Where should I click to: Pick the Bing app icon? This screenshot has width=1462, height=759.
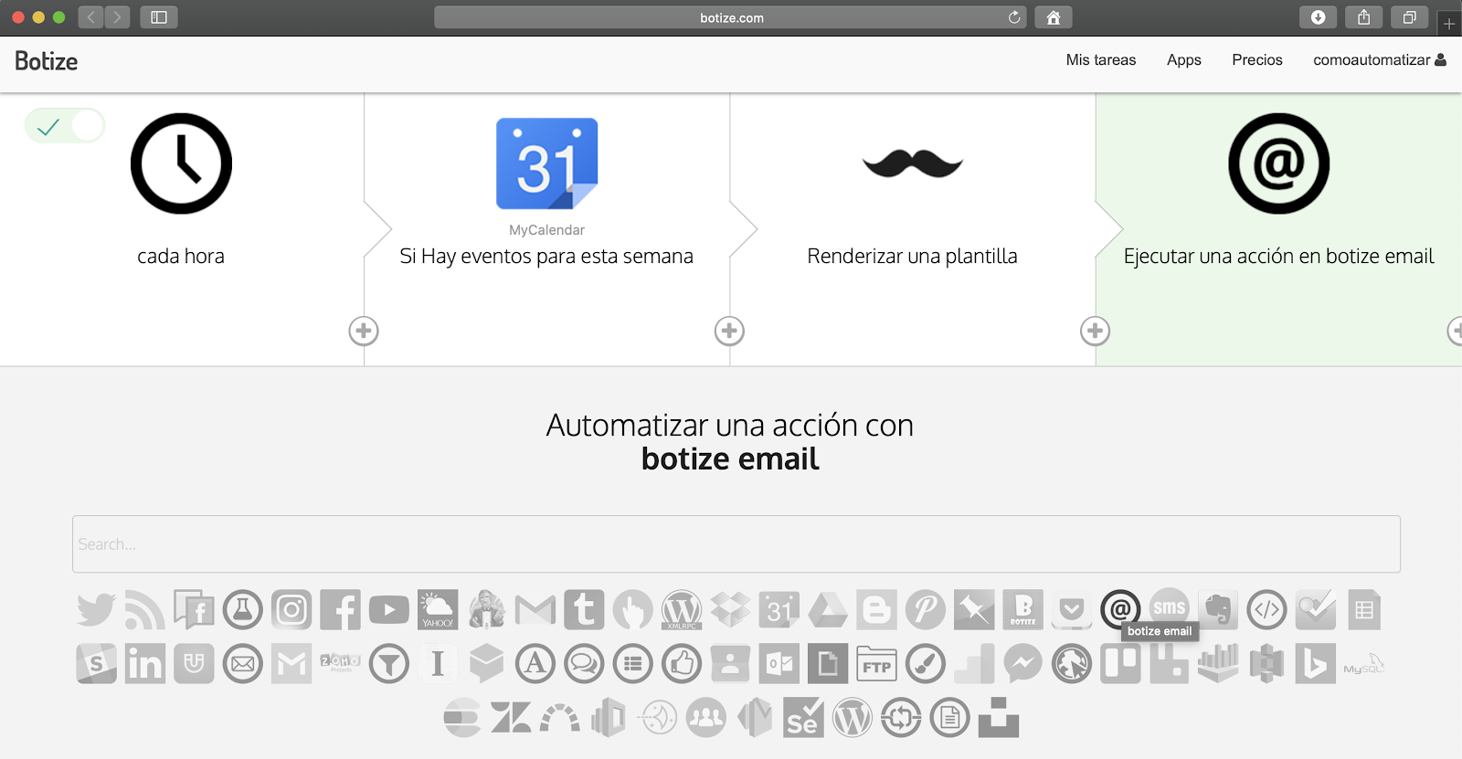click(1316, 664)
